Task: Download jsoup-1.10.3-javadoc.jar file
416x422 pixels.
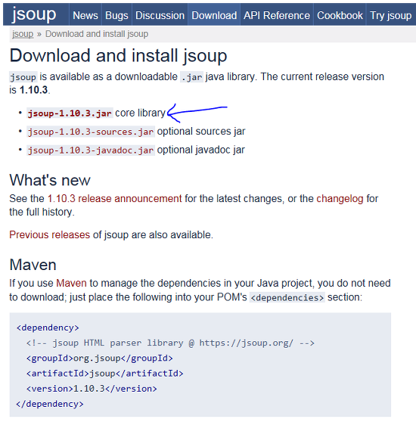Action: (x=91, y=150)
